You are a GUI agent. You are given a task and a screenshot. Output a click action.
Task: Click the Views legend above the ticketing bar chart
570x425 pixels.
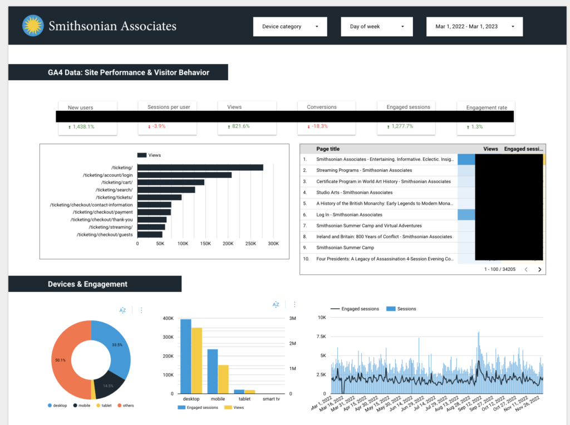coord(149,155)
